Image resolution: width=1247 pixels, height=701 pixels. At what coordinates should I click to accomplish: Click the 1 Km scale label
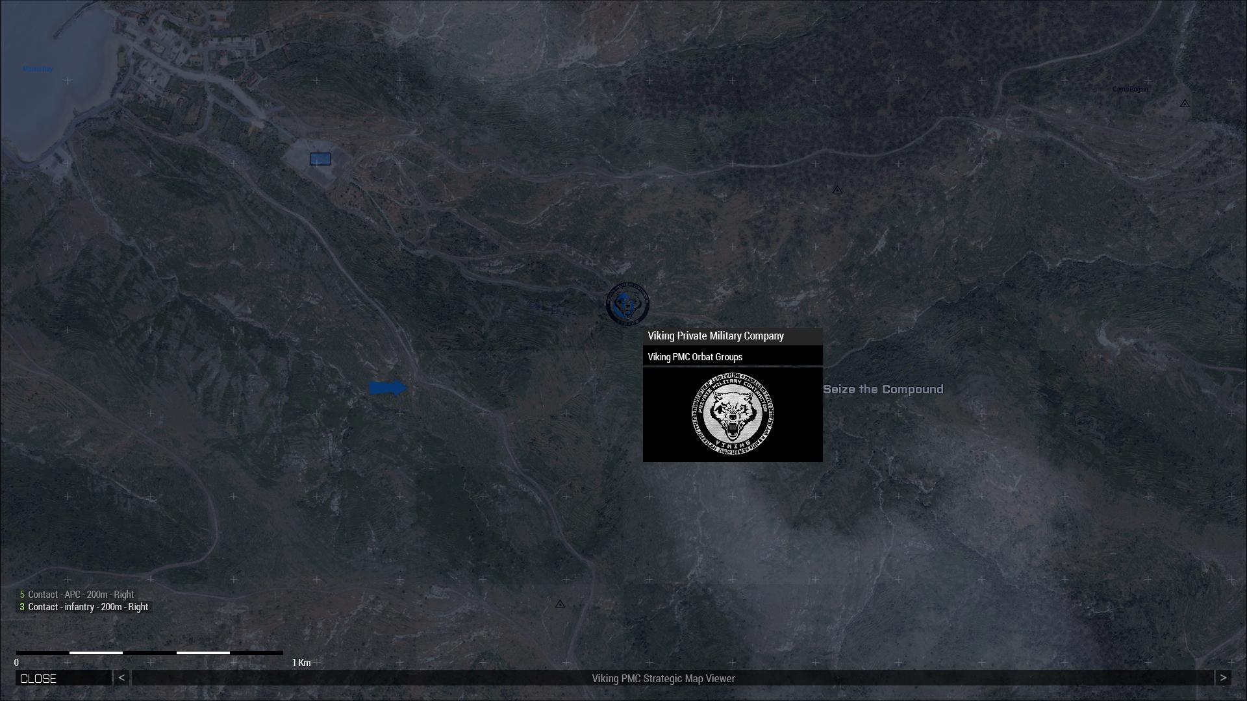point(301,663)
